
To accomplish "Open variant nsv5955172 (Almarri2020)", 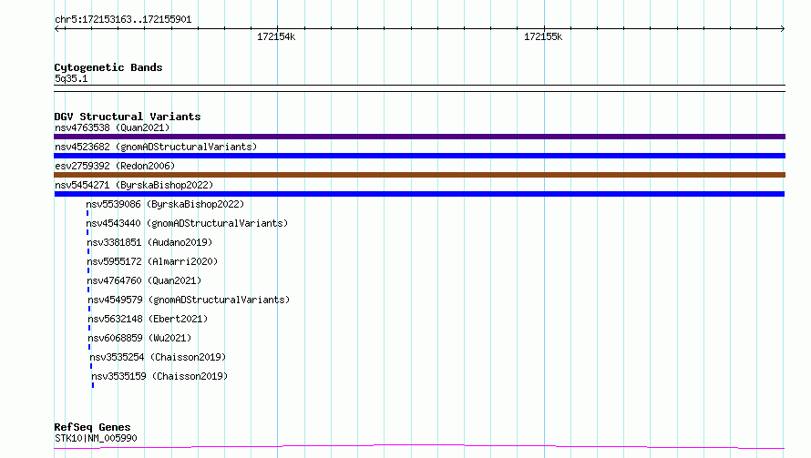I will tap(152, 261).
